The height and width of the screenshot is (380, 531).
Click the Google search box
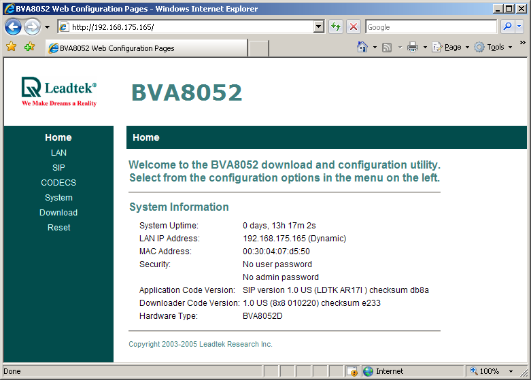tap(431, 27)
